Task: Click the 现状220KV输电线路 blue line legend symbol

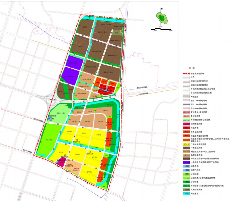Action: coord(186,104)
